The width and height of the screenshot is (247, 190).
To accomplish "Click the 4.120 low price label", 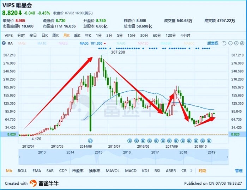I will 36,139.
